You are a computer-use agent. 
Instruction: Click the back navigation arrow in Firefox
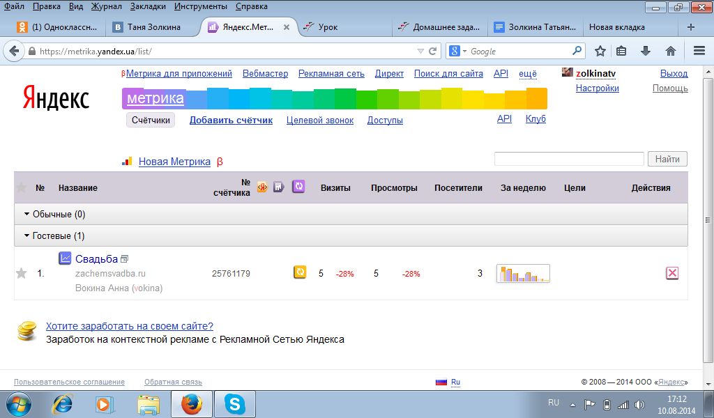coord(14,51)
